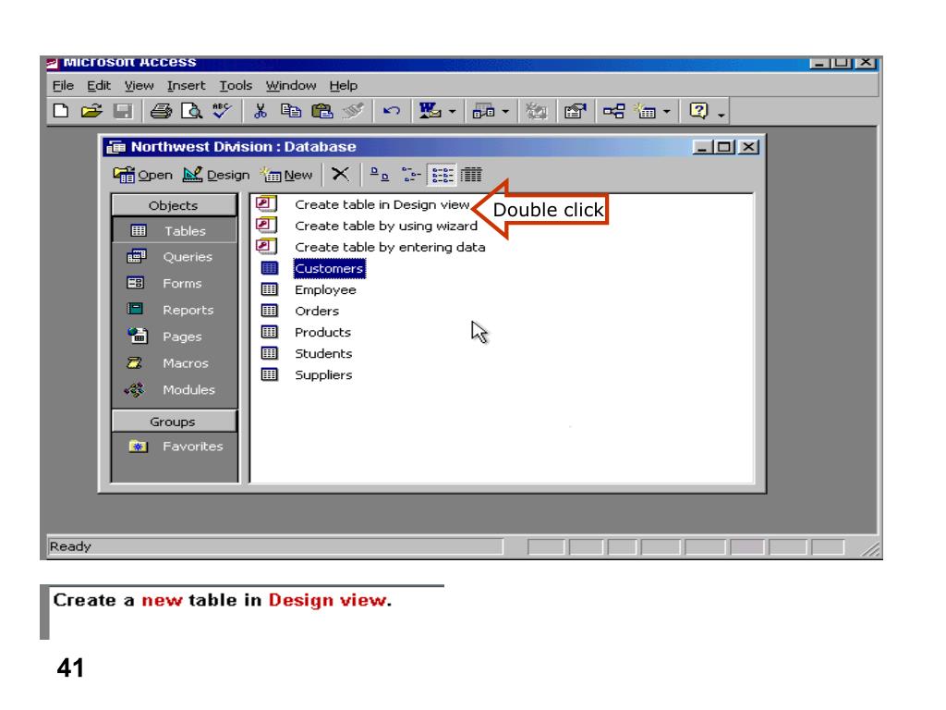Click the Analyze icon in the toolbar
The height and width of the screenshot is (710, 946).
click(x=483, y=111)
